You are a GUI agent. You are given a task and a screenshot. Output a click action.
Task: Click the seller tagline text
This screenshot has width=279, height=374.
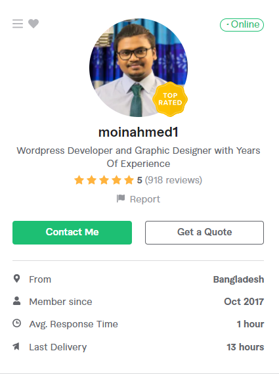pos(139,157)
